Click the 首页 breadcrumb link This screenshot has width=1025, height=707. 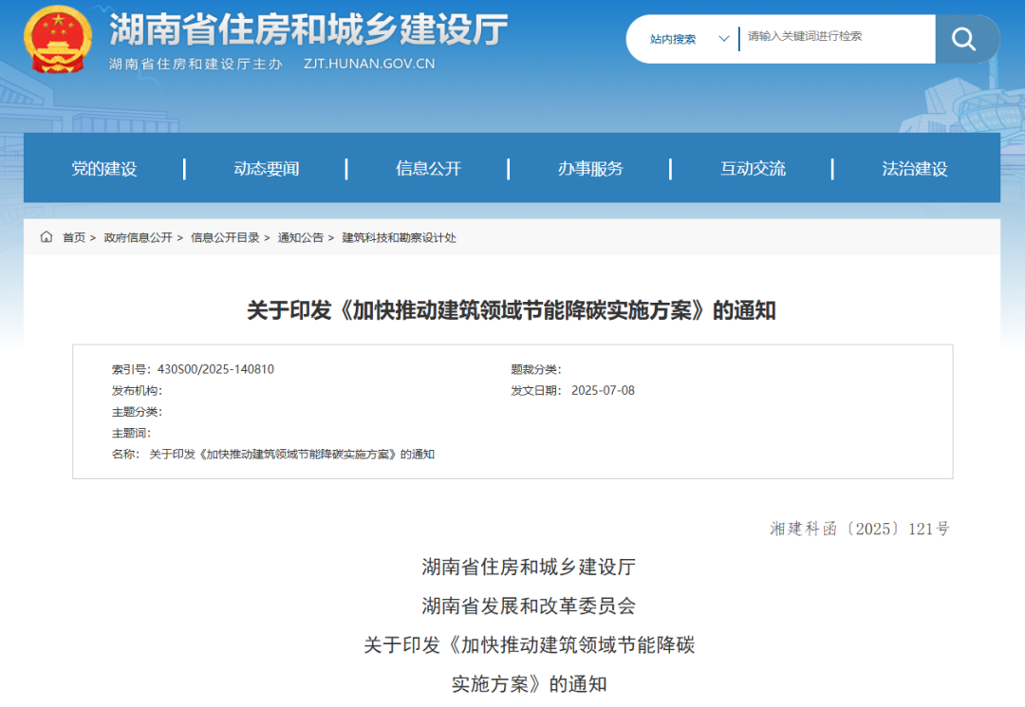point(73,238)
